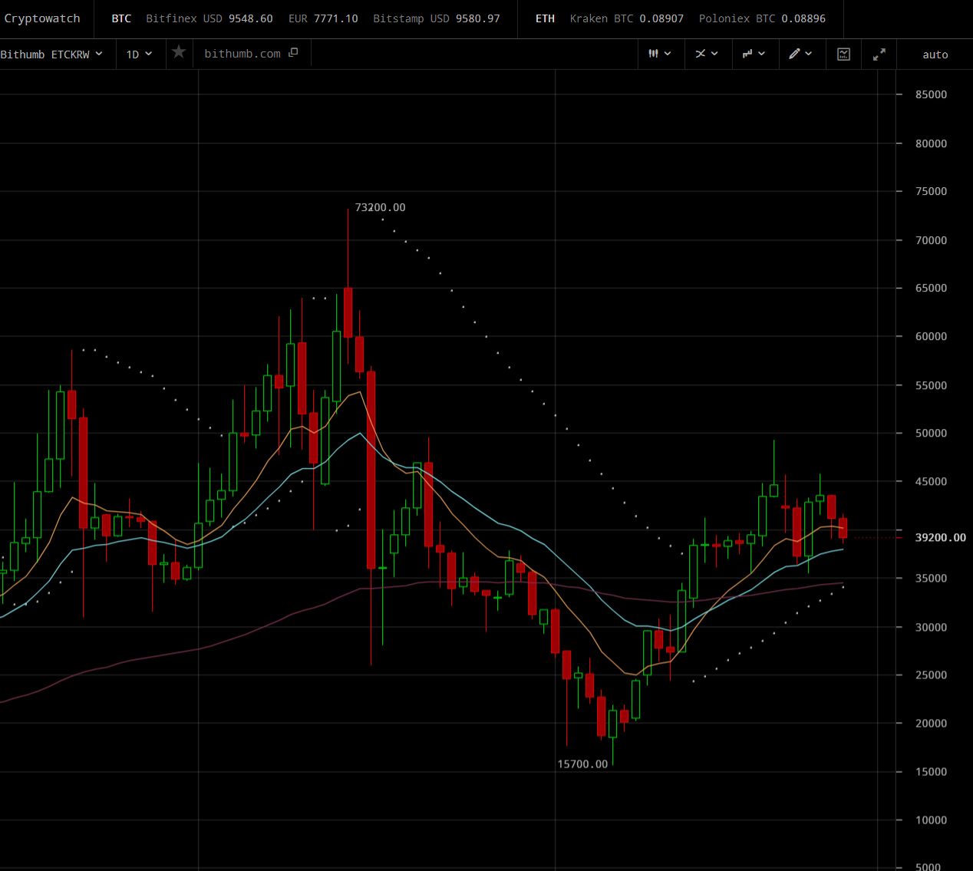Click the current price 39200.00 marker
Image resolution: width=973 pixels, height=871 pixels.
(940, 537)
